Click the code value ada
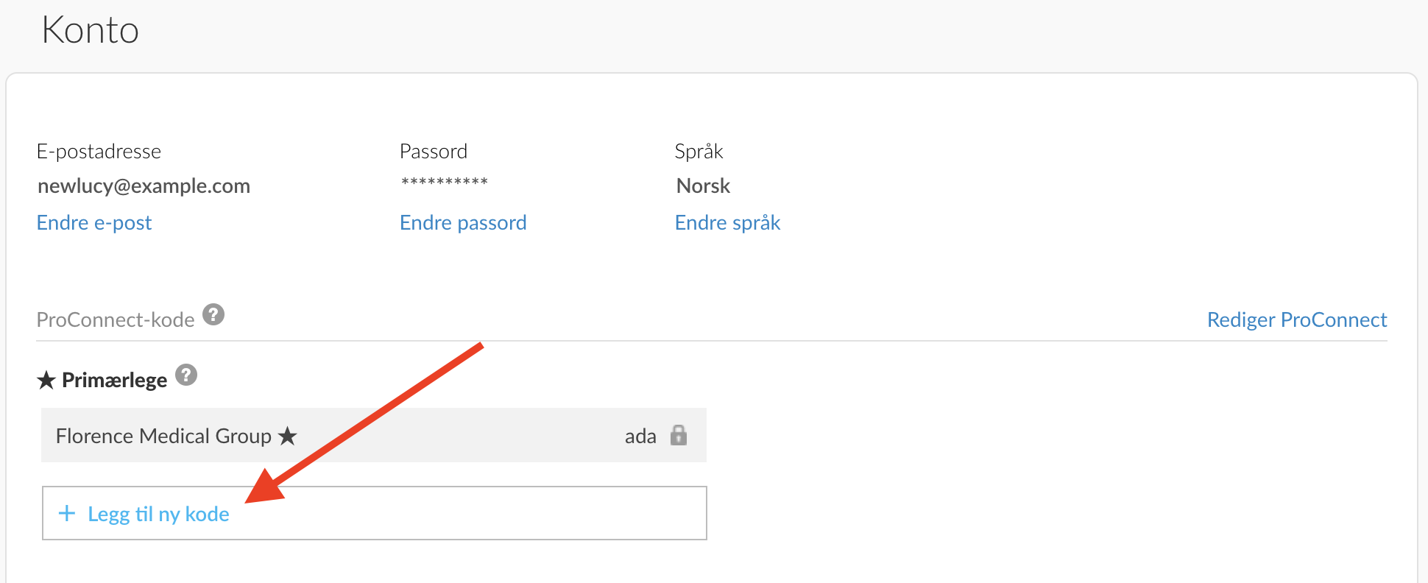Image resolution: width=1428 pixels, height=583 pixels. click(640, 437)
